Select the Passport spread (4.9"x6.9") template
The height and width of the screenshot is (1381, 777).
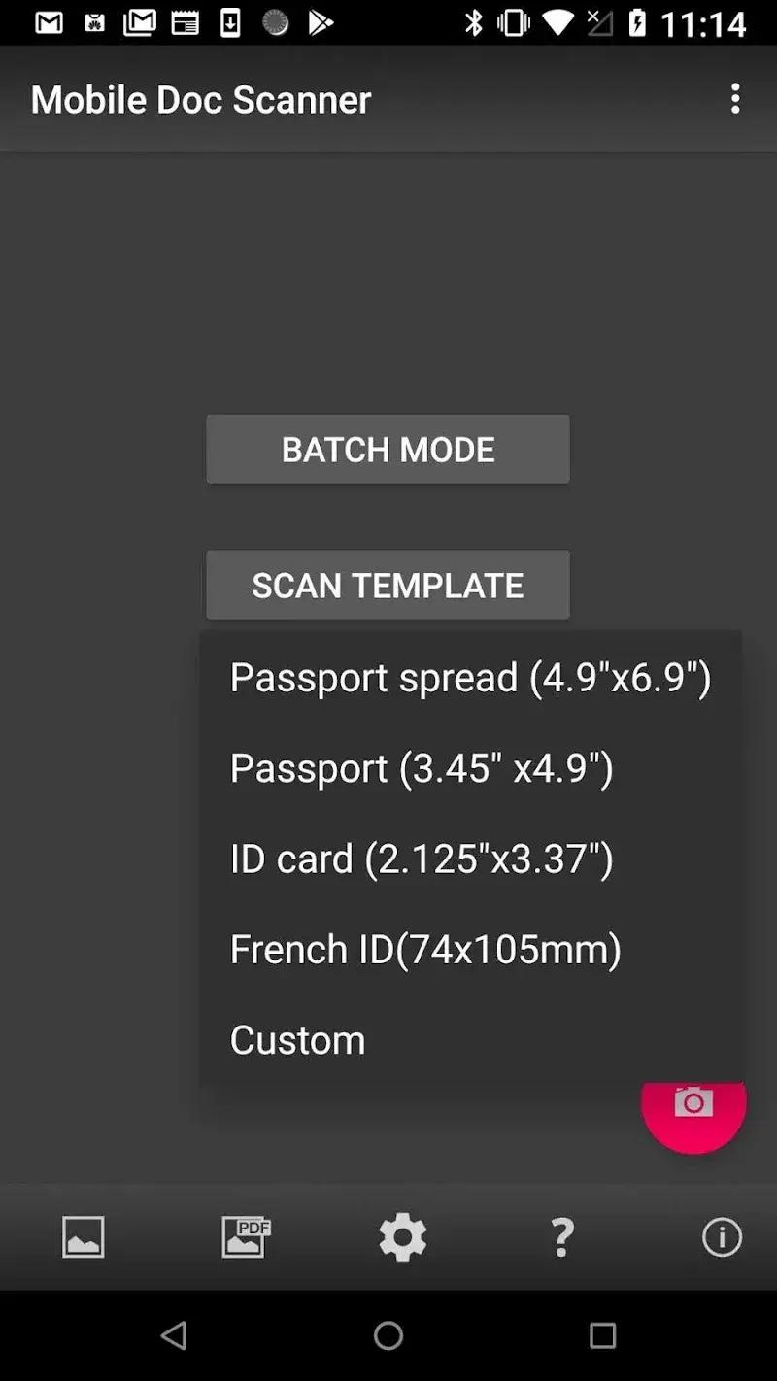(x=470, y=678)
